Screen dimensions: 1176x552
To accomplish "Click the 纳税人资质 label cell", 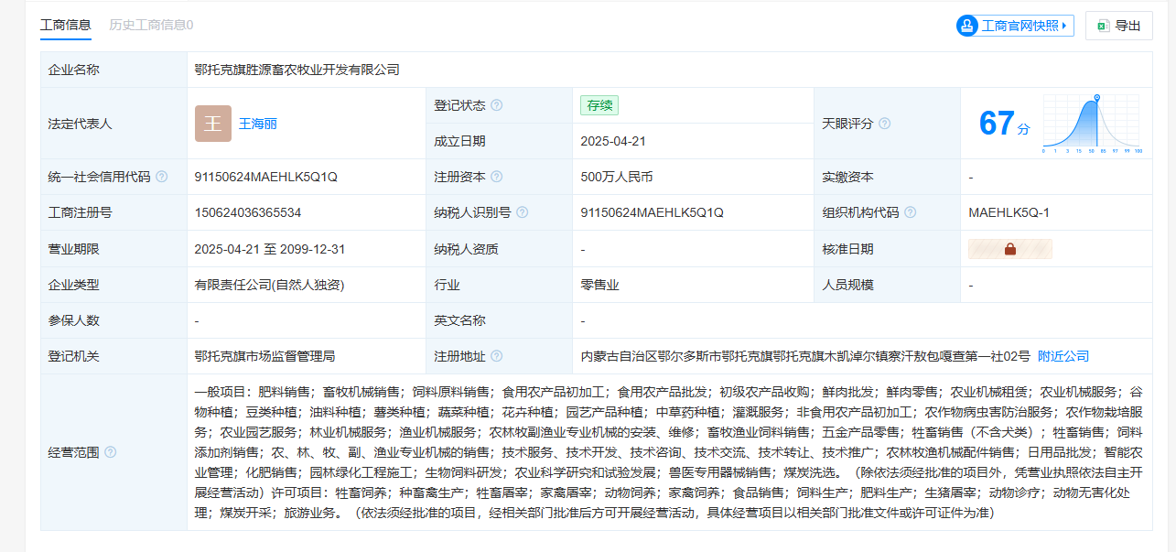I will tap(499, 249).
